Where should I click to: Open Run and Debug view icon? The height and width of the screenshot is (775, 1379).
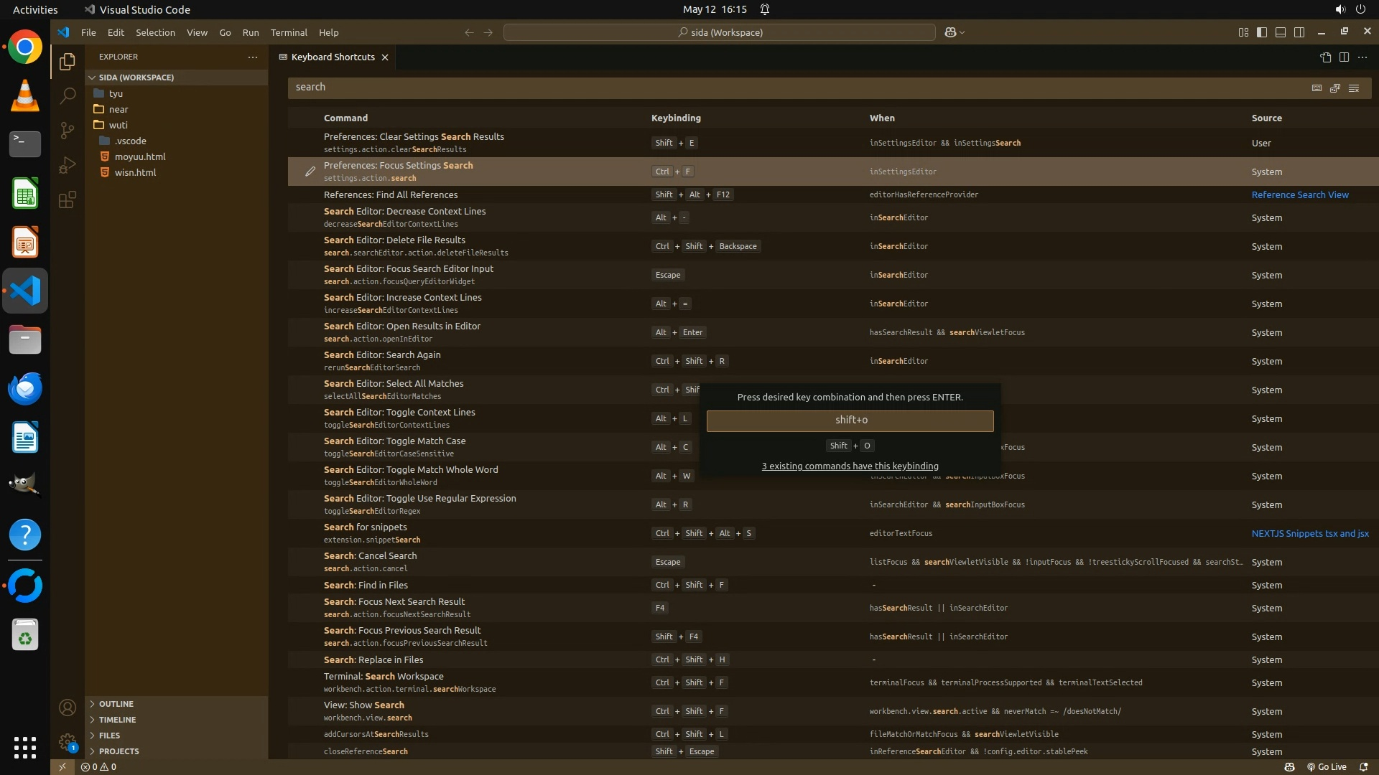click(67, 165)
